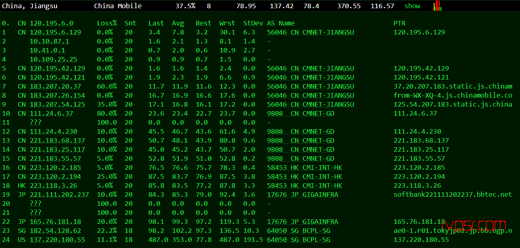
Task: Open AS link 9808 CN CMNET-GD at hop 13
Action: [300, 141]
